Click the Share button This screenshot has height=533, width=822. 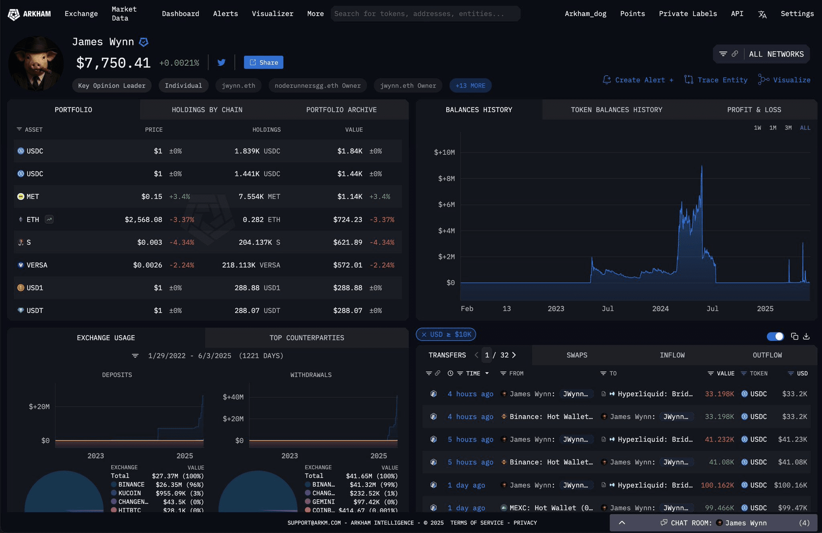pyautogui.click(x=264, y=63)
